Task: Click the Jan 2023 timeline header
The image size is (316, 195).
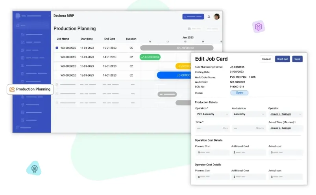Action: (x=188, y=37)
